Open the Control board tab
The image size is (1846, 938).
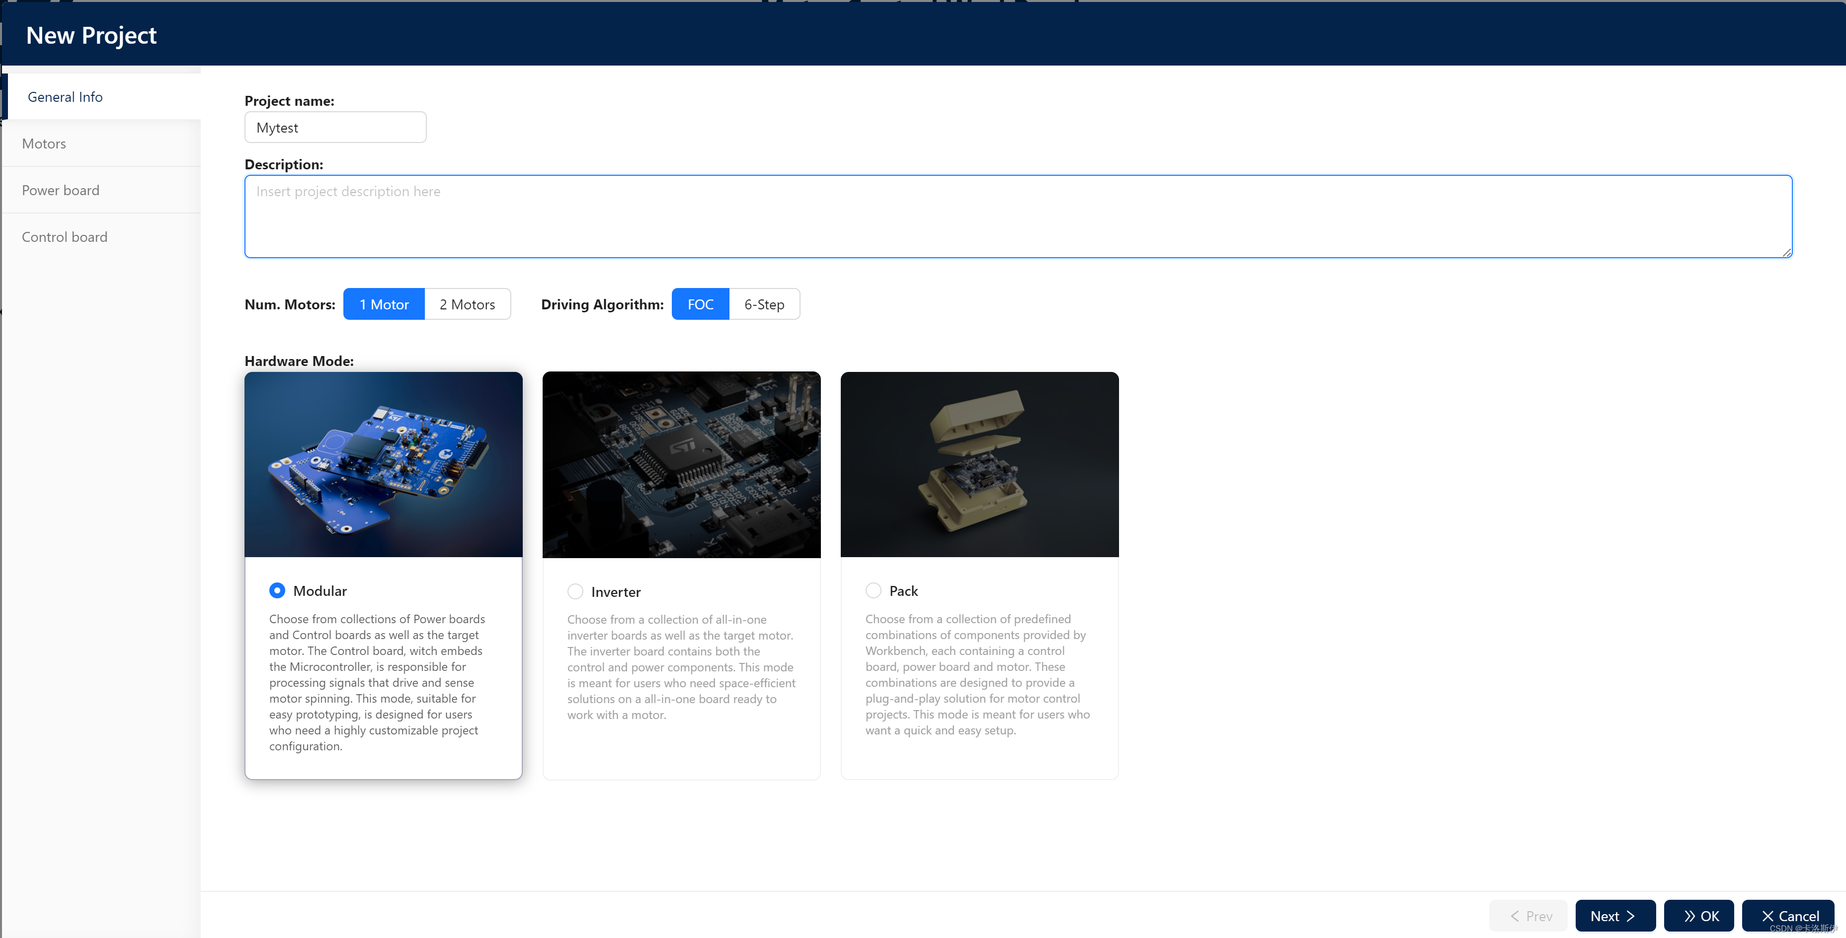click(x=65, y=237)
